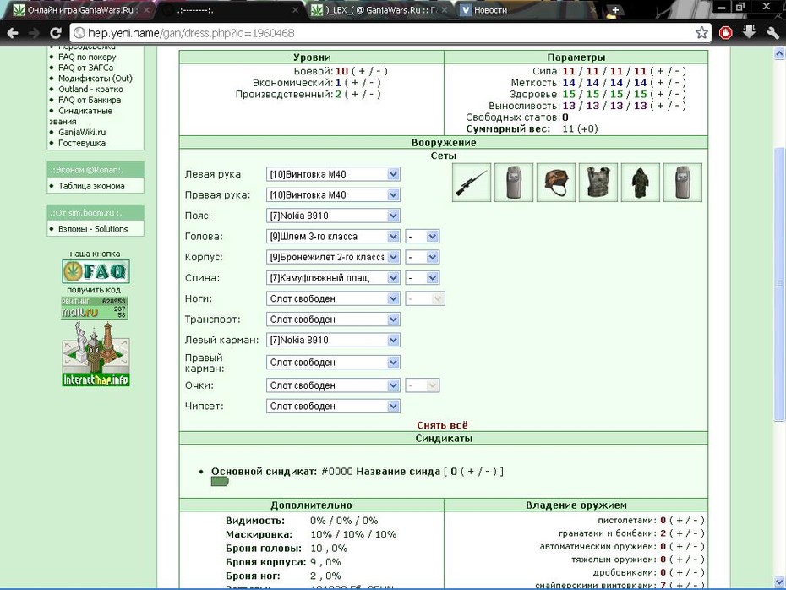The image size is (786, 590).
Task: Click the plus/minus control for Производственный level
Action: coord(363,94)
